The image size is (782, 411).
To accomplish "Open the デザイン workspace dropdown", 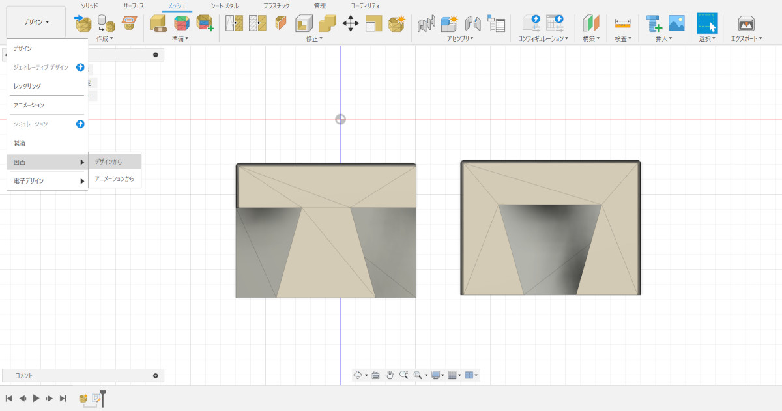I will [x=36, y=22].
